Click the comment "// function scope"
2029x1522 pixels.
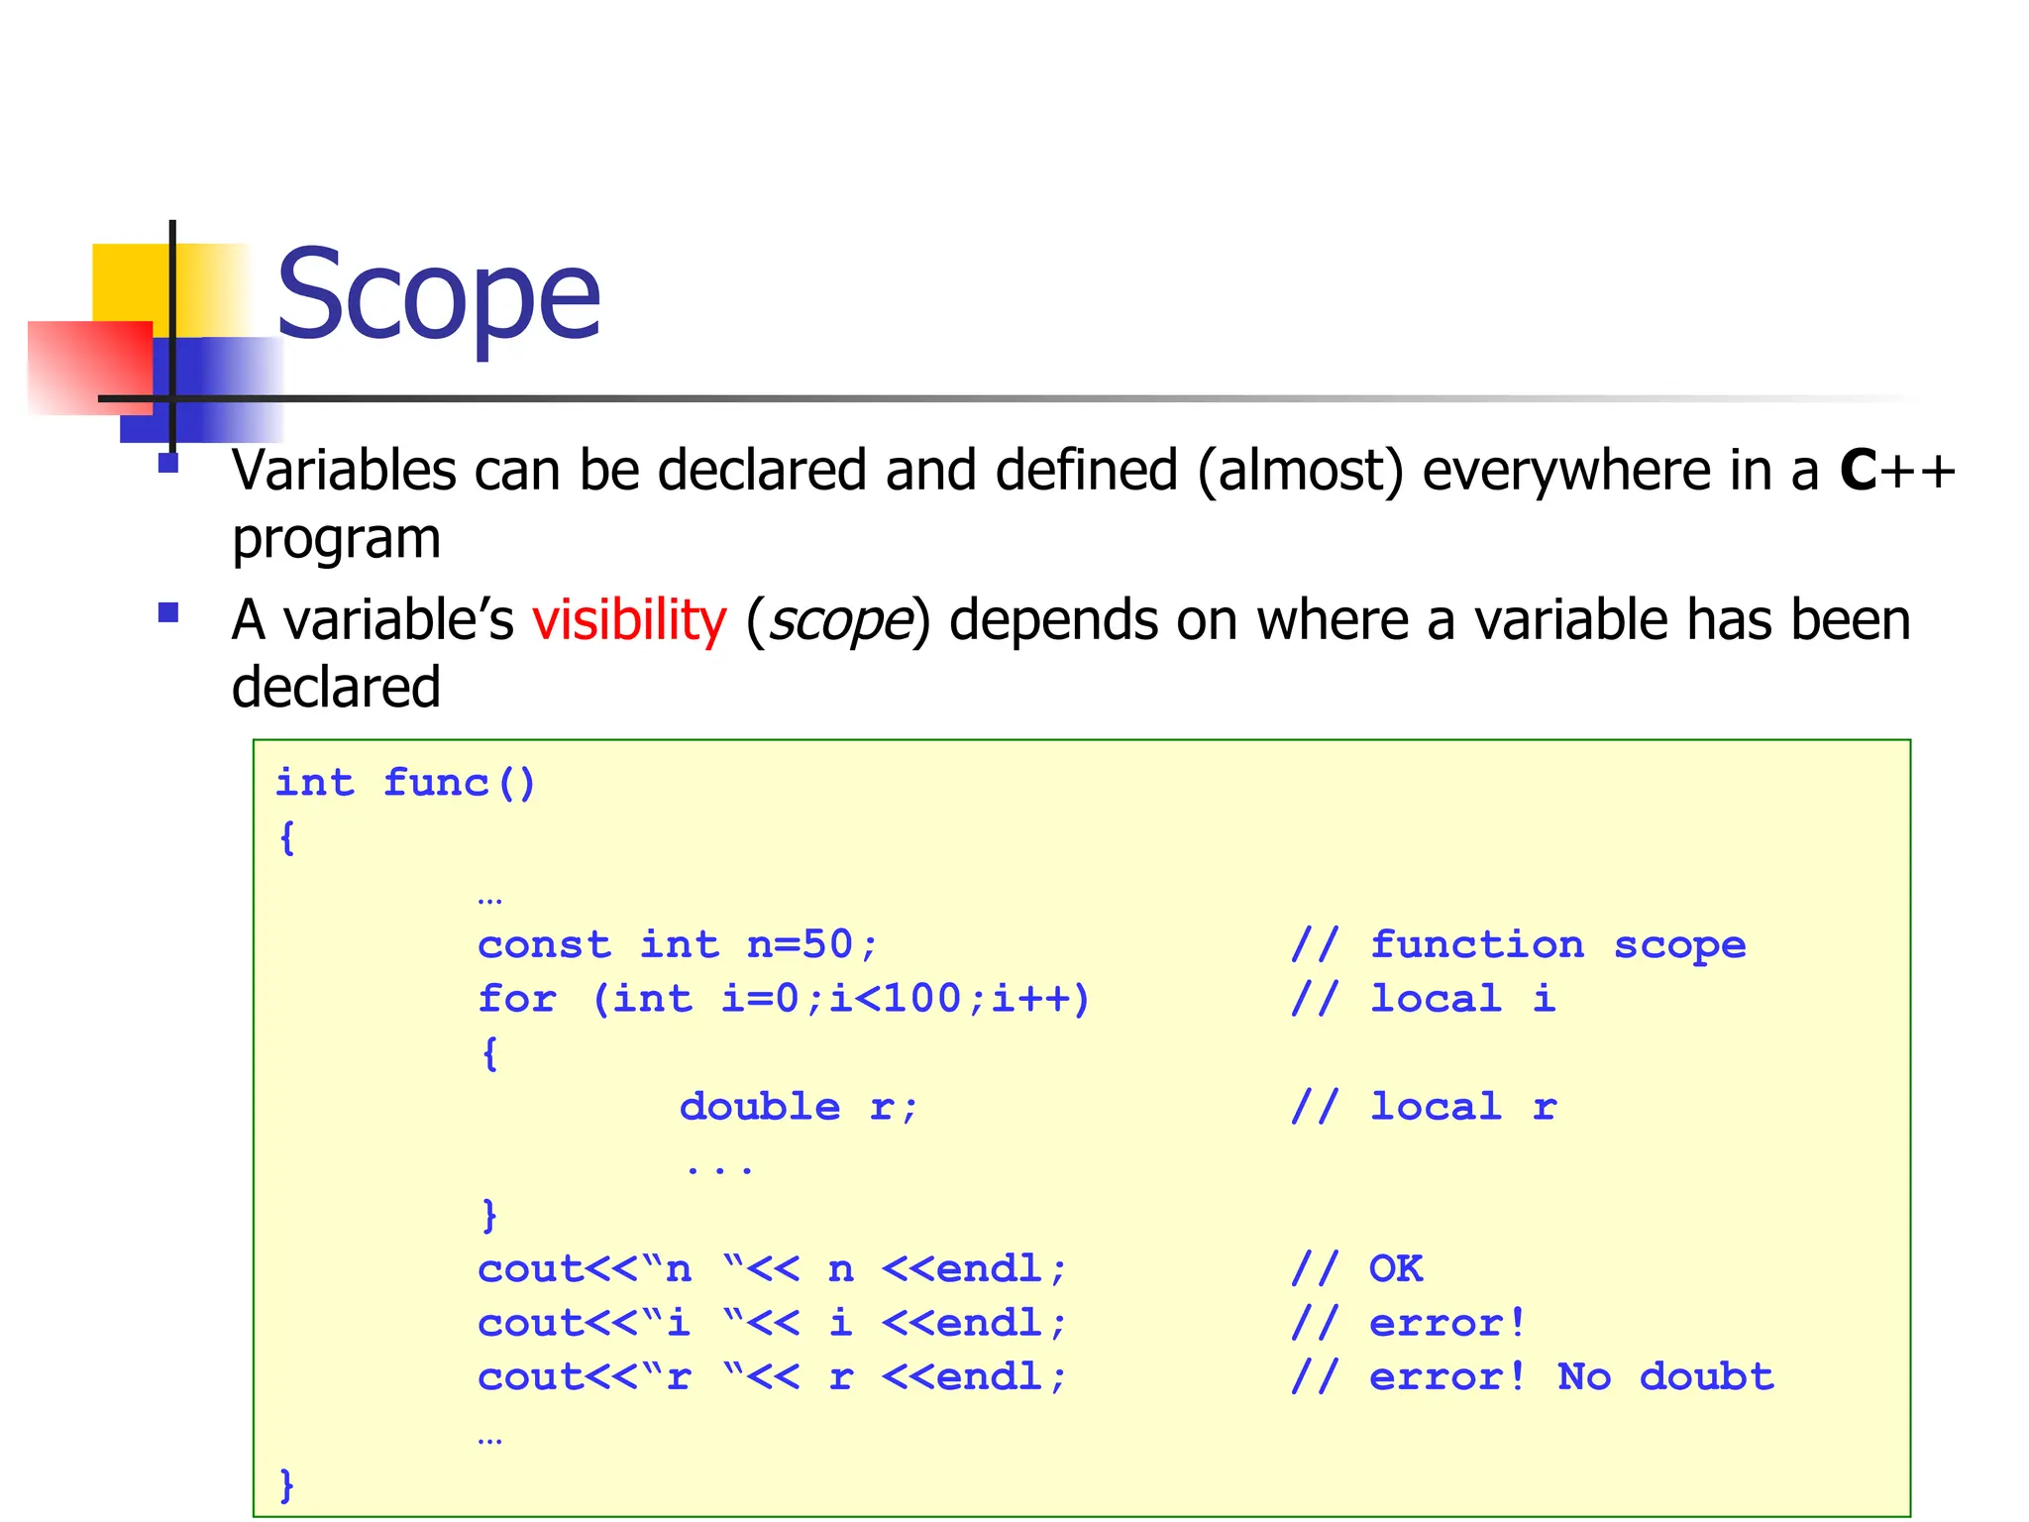(1519, 944)
